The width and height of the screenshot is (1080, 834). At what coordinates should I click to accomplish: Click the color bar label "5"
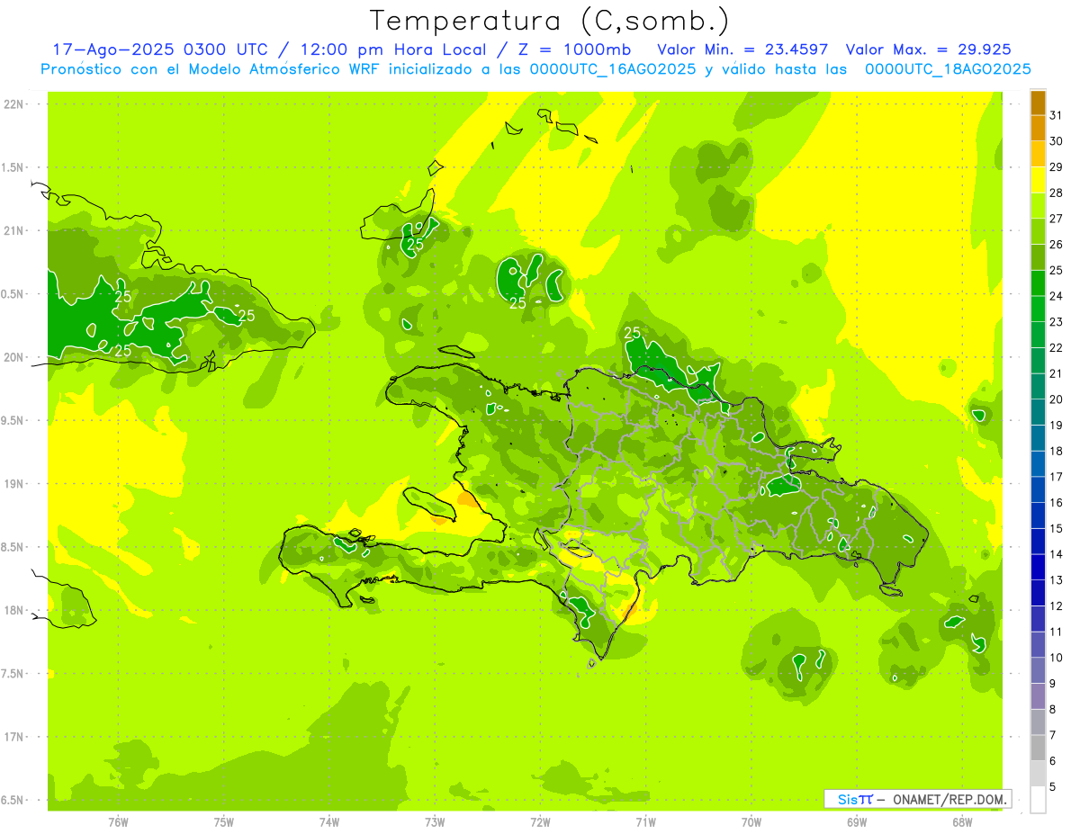tap(1053, 786)
